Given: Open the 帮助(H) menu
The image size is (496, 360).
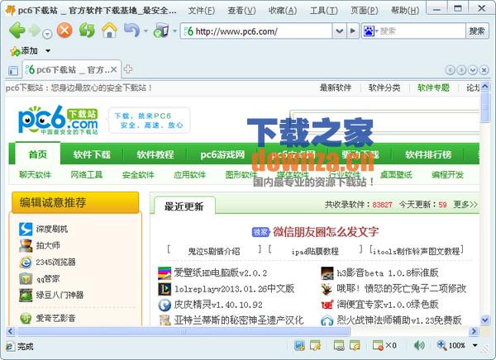Looking at the screenshot, I should 405,11.
